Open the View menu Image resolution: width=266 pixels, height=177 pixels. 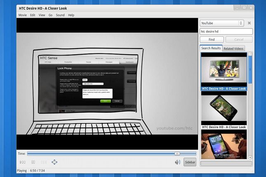[42, 15]
